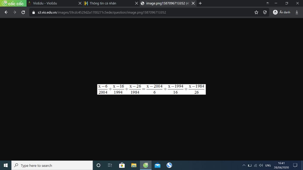Select the image.png1587096713352 tab
The image size is (303, 170).
pyautogui.click(x=168, y=3)
